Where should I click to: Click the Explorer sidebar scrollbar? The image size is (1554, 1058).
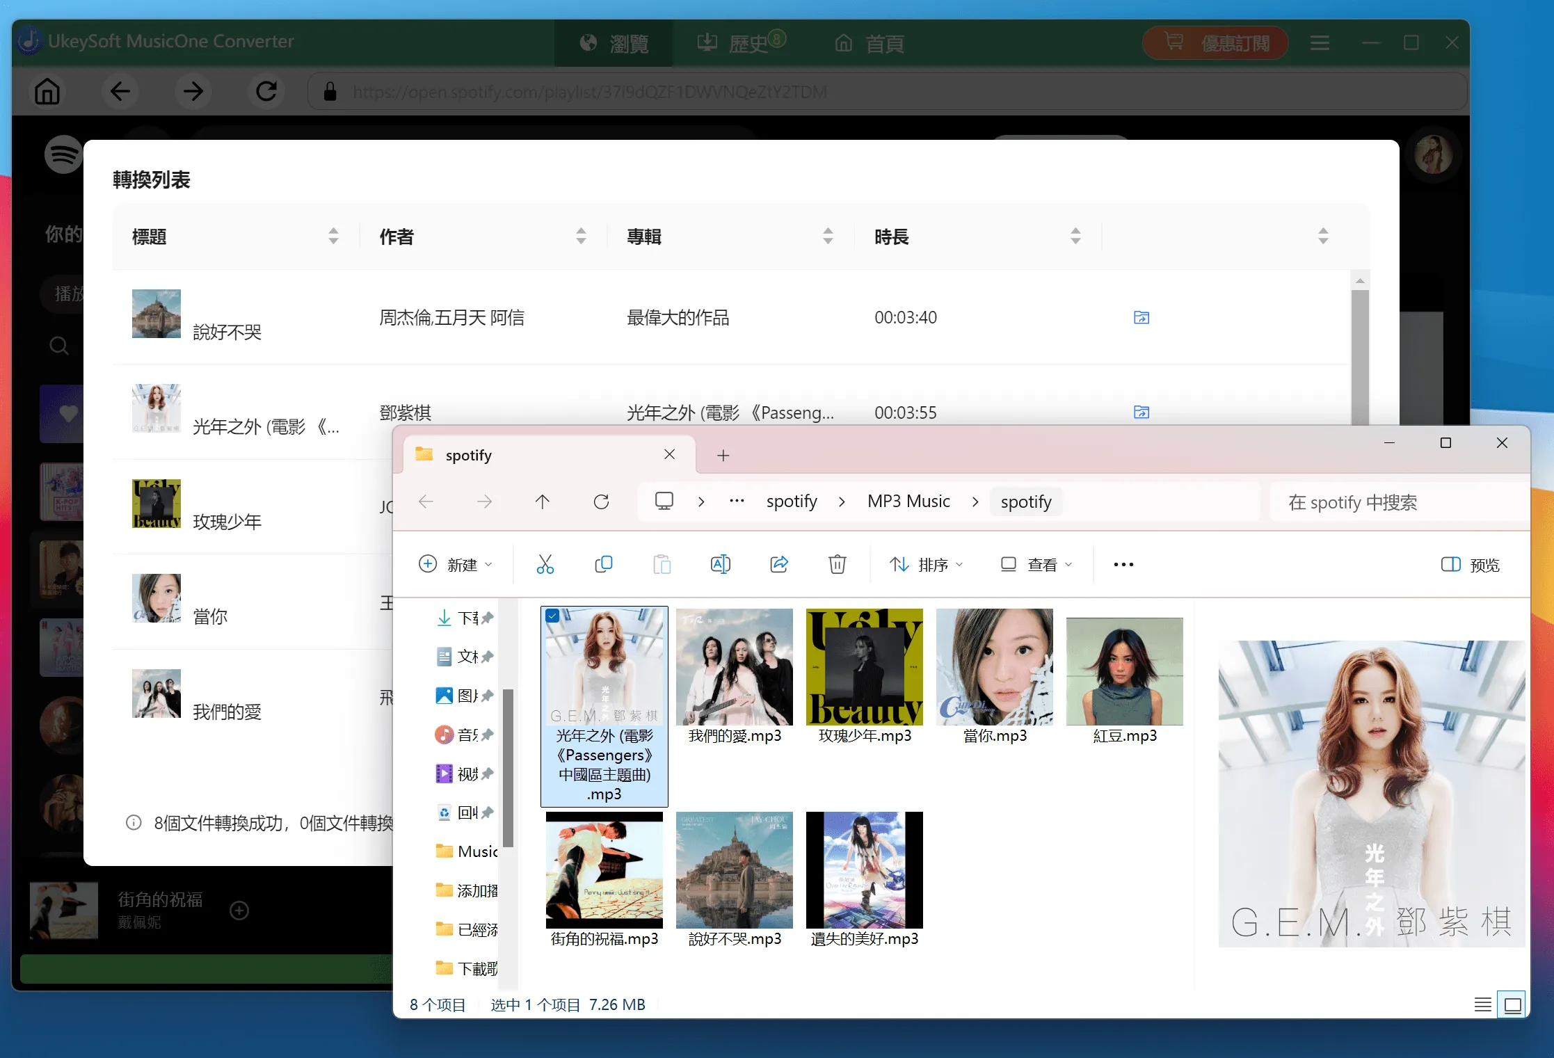[x=508, y=768]
